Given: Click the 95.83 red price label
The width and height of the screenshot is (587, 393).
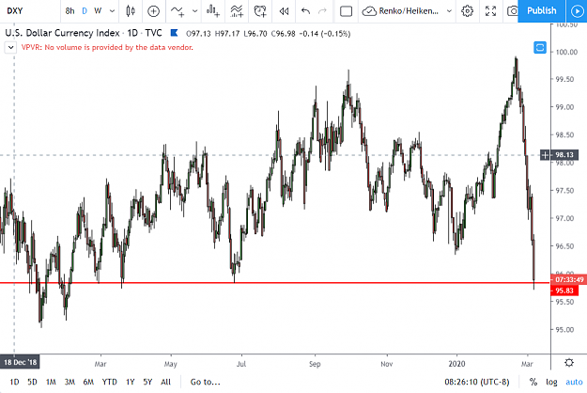Looking at the screenshot, I should pos(564,291).
